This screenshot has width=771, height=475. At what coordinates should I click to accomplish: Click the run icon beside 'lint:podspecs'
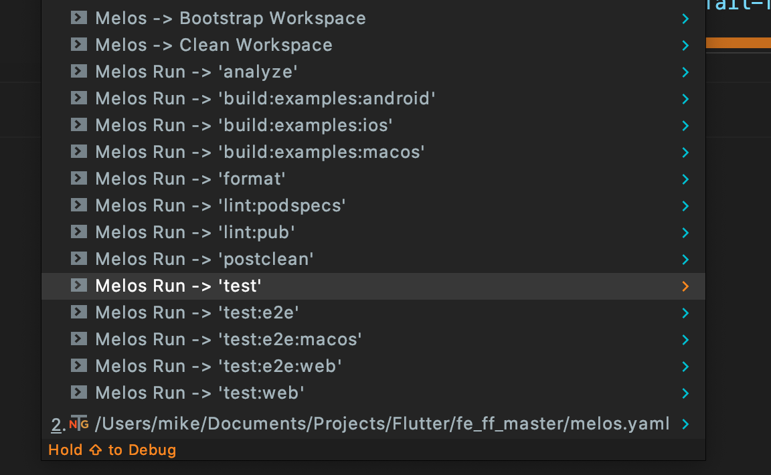pos(79,205)
